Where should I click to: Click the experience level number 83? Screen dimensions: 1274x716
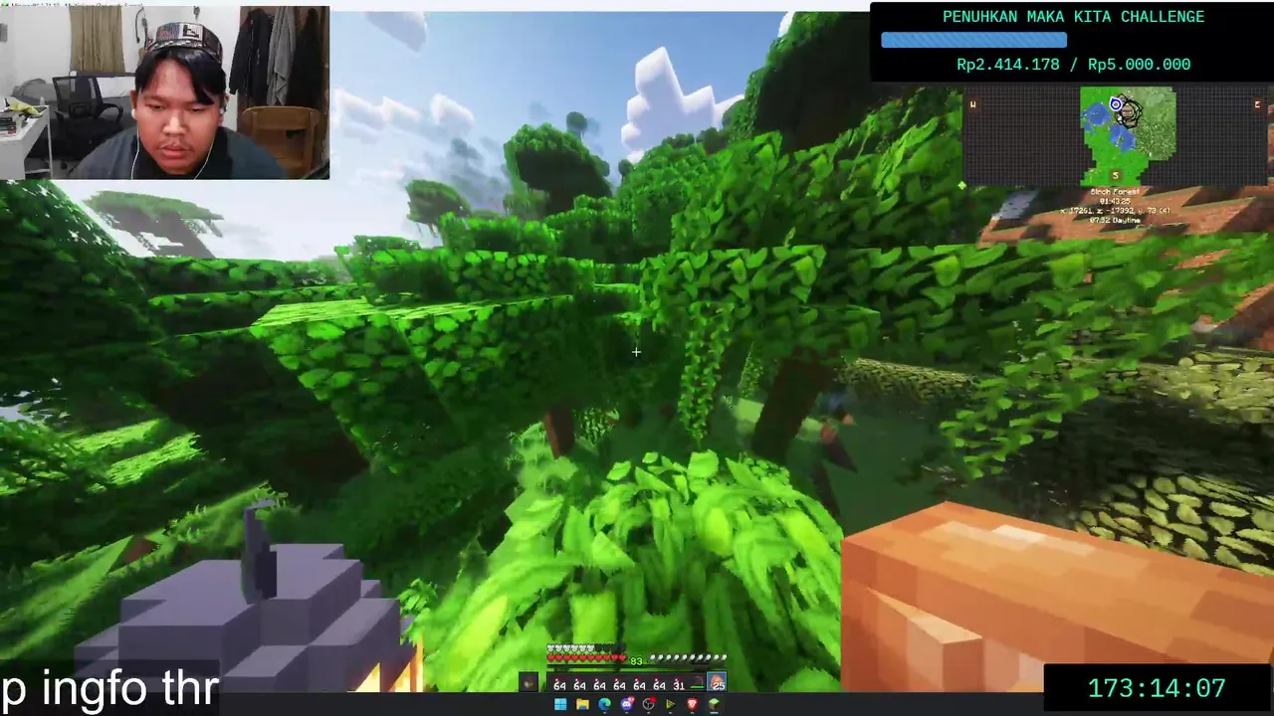tap(636, 661)
